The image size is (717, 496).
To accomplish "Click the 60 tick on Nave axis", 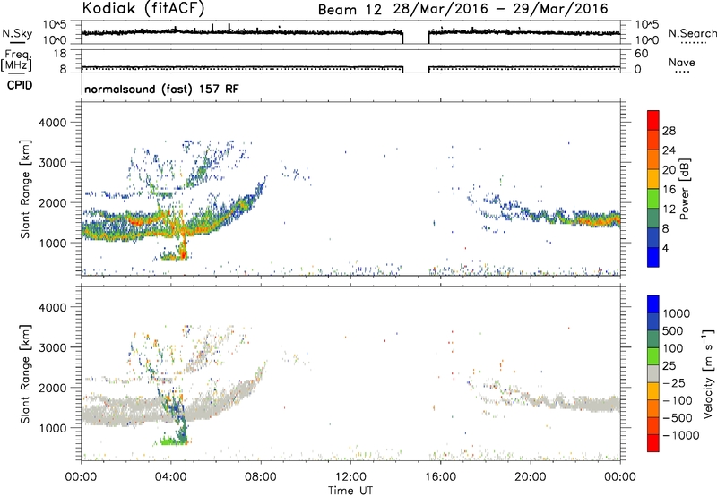I will point(641,54).
